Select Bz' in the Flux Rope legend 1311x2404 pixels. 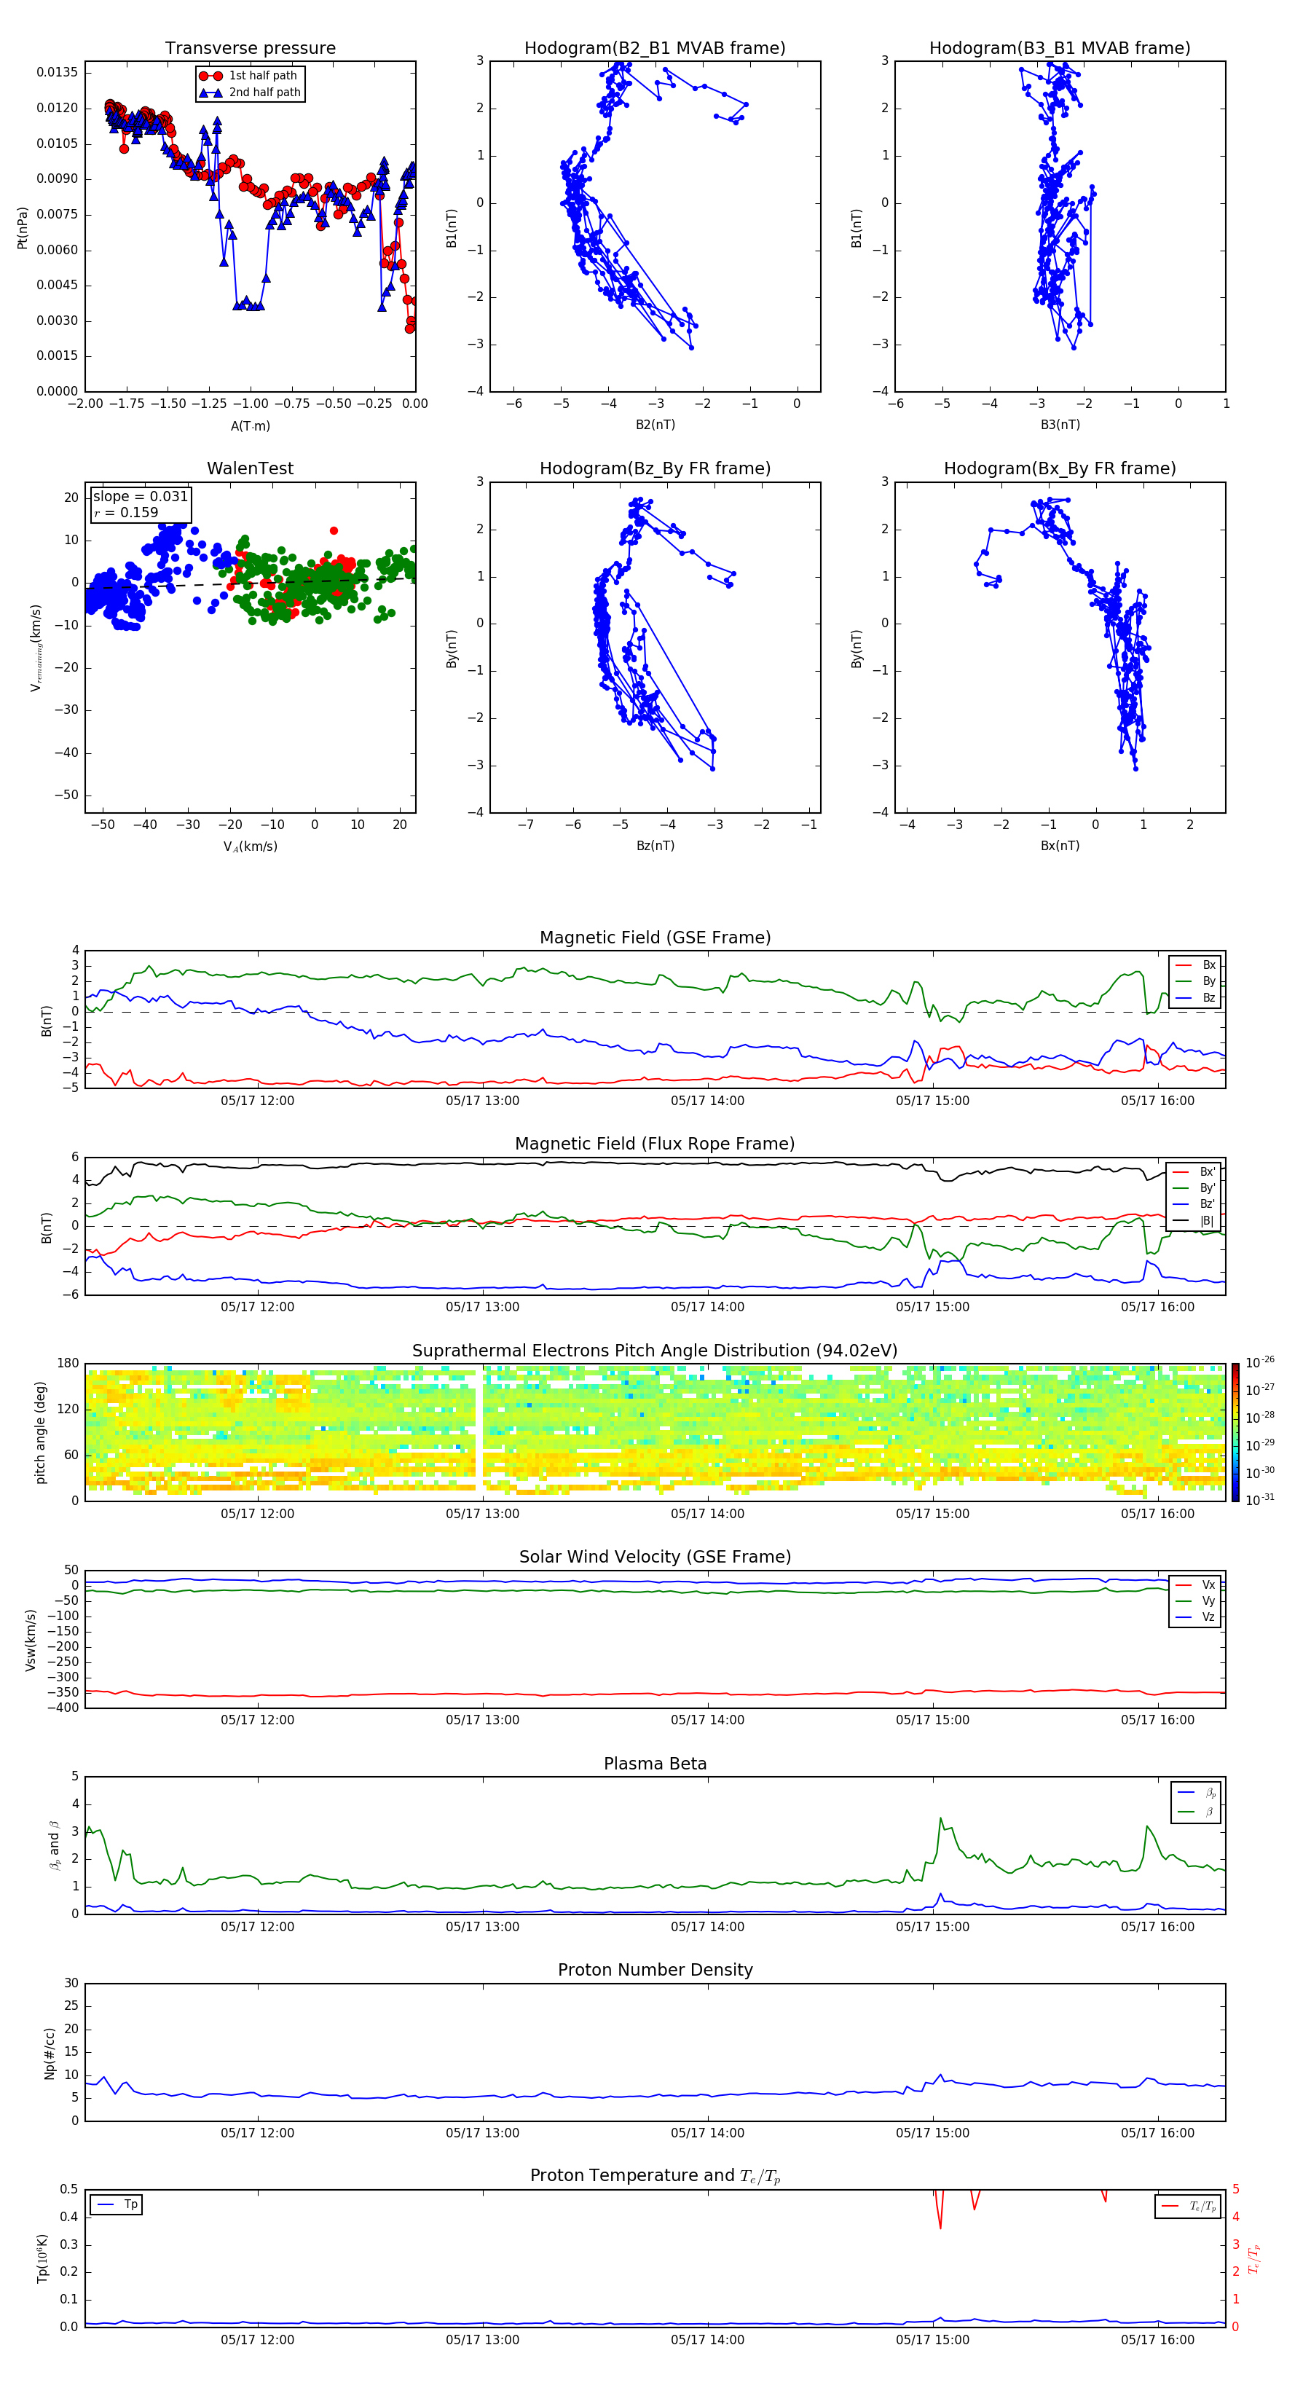(x=1194, y=1204)
